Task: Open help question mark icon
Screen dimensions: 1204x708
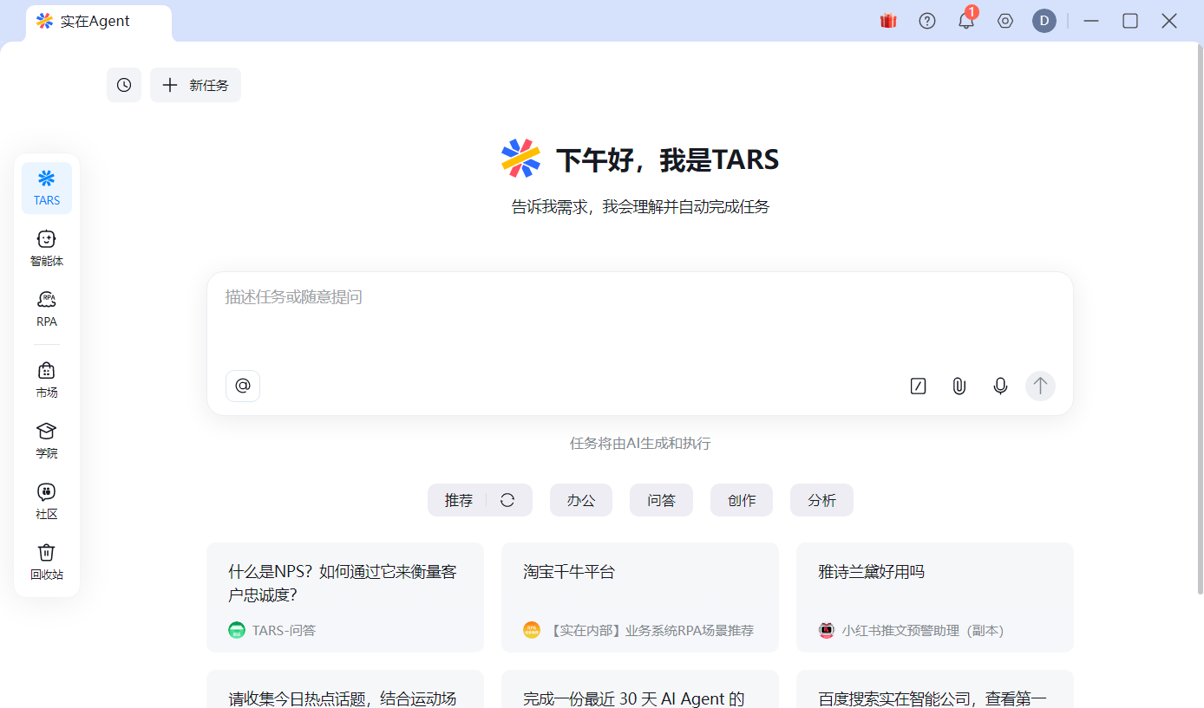Action: (x=927, y=21)
